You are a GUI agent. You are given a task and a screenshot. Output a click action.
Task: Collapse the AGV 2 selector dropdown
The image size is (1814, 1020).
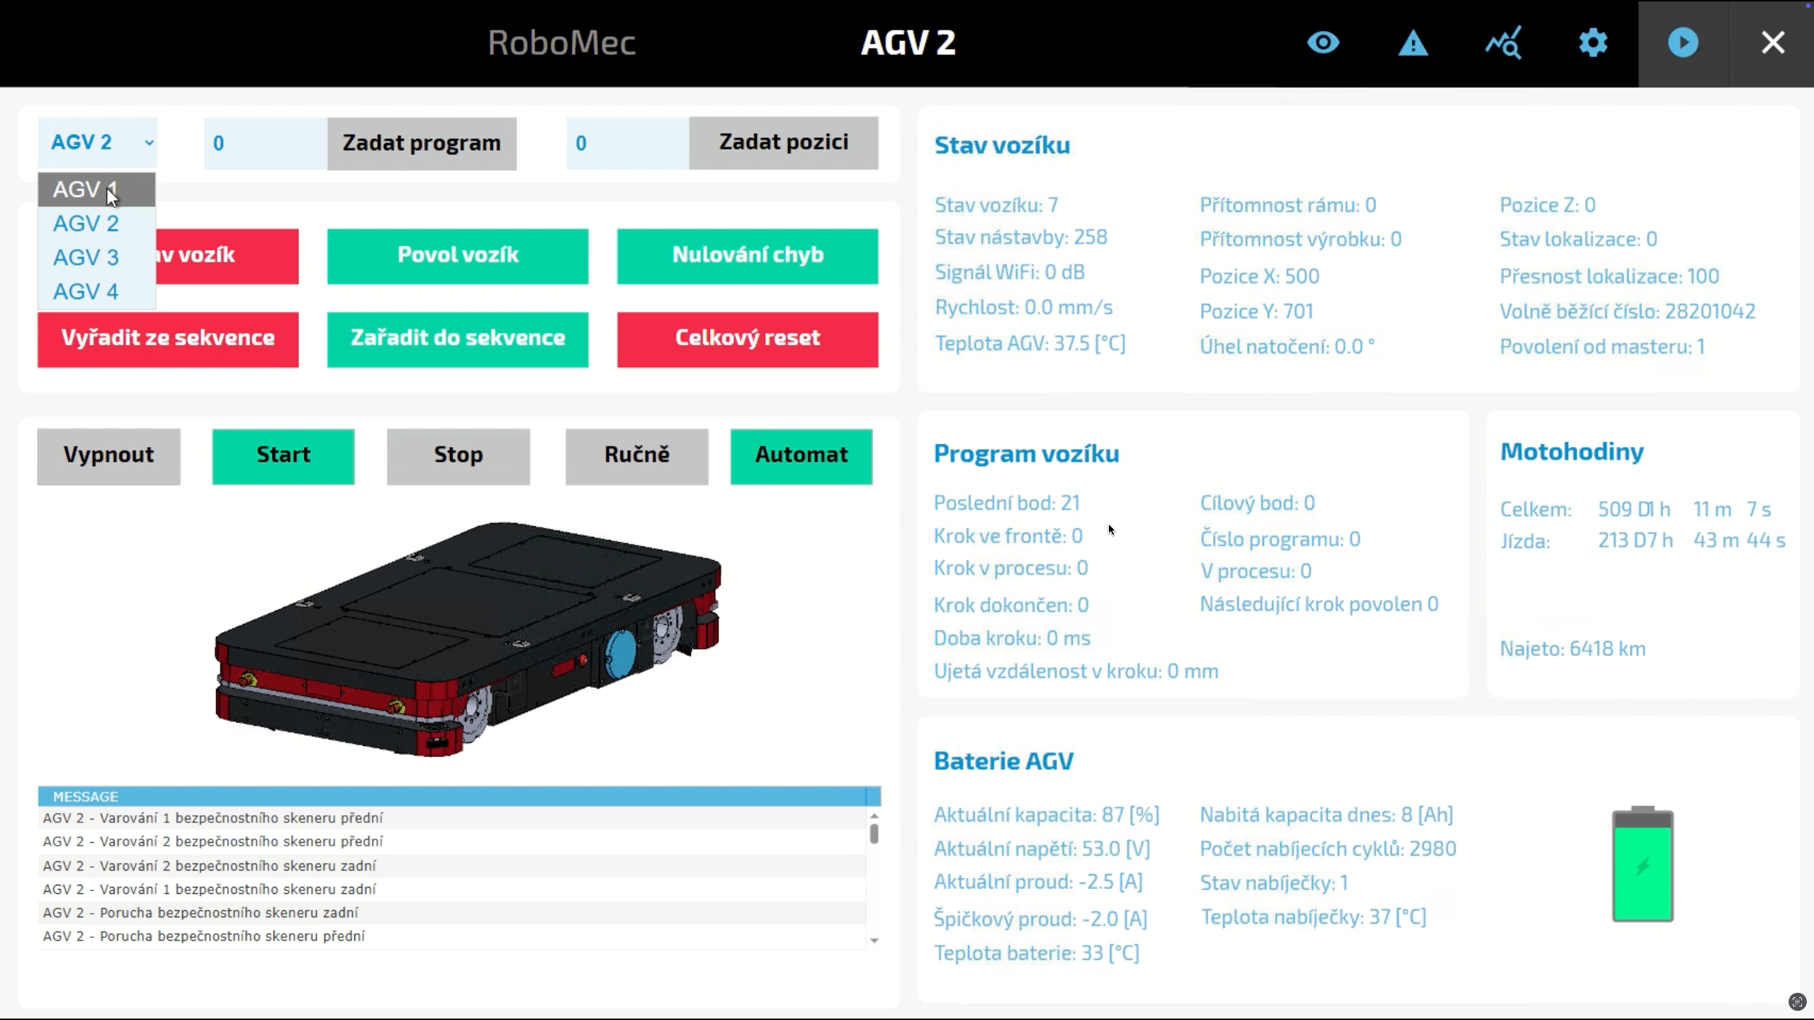[x=98, y=143]
